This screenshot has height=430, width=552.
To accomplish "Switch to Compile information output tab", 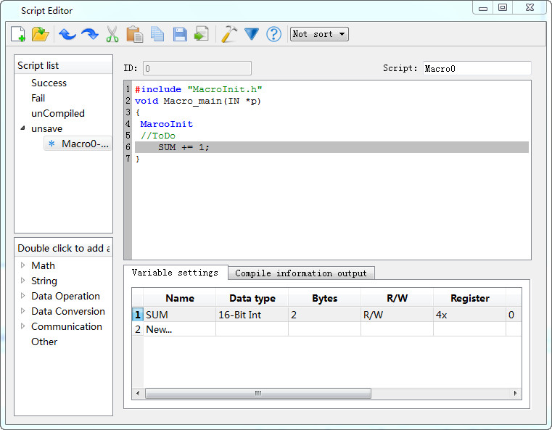I will tap(301, 273).
